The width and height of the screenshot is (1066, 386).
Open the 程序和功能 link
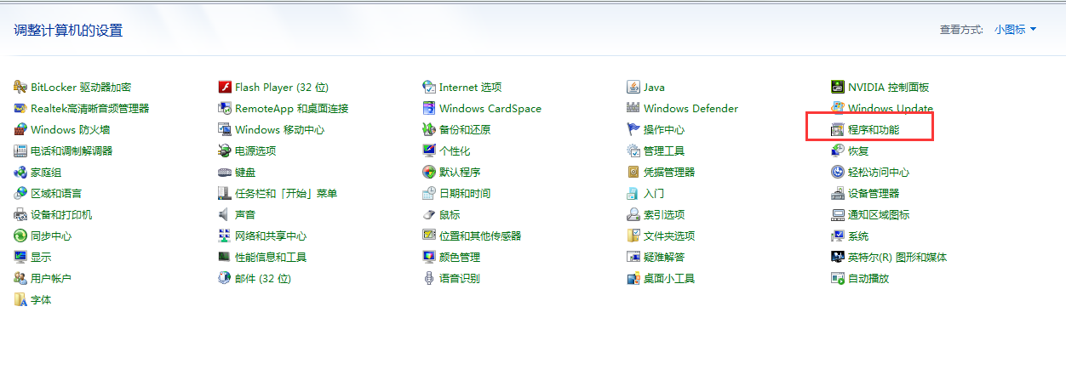pyautogui.click(x=873, y=129)
